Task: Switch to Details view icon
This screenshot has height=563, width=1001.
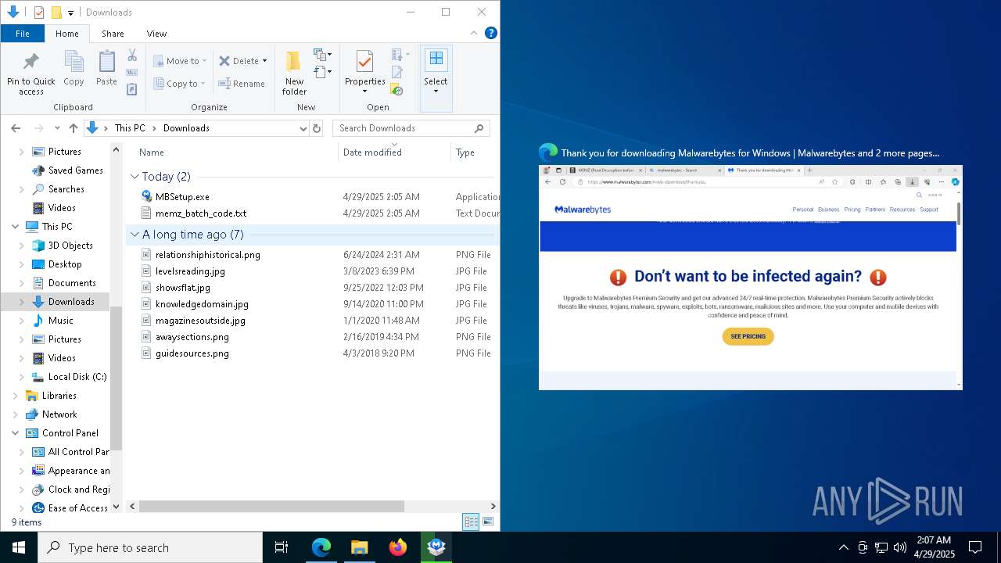Action: [x=471, y=522]
